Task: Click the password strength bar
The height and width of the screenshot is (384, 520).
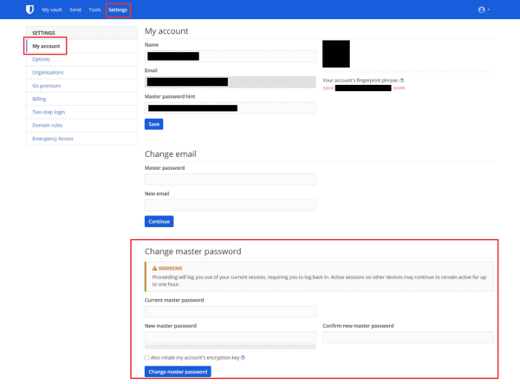Action: [231, 347]
